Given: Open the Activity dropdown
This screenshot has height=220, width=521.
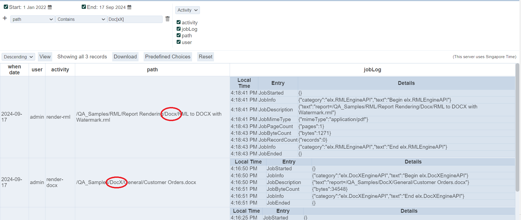Looking at the screenshot, I should point(187,10).
